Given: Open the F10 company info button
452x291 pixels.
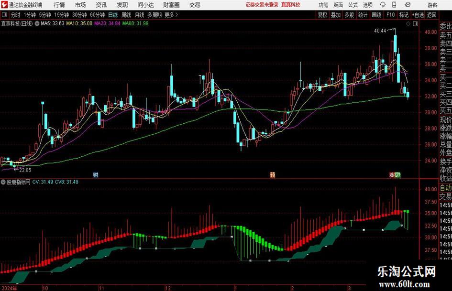Looking at the screenshot, I should [391, 15].
